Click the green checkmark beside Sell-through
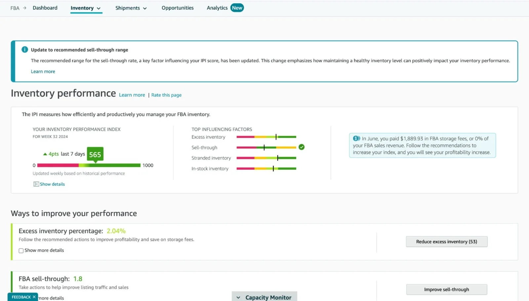Screen dimensions: 529x301 [x=301, y=147]
